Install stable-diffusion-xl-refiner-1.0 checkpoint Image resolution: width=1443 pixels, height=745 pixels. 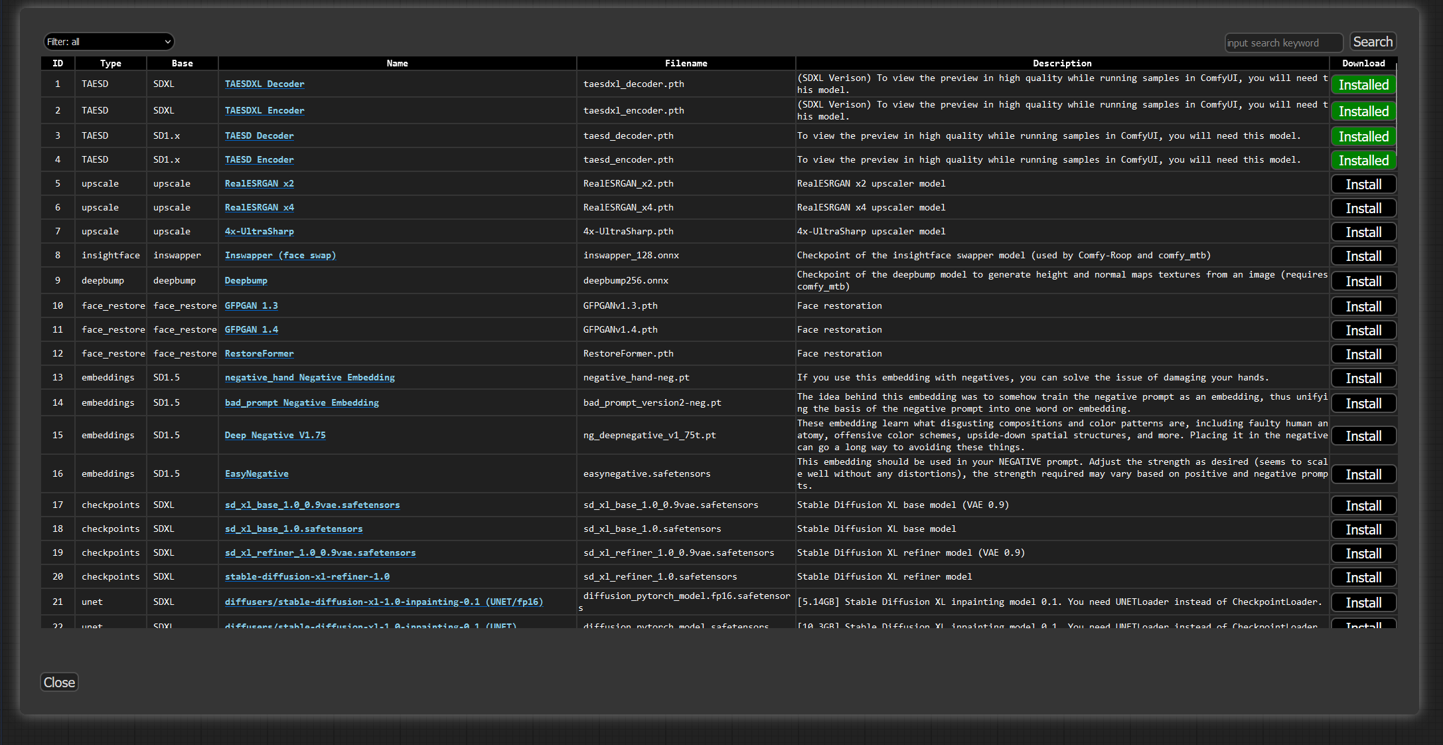click(1363, 578)
